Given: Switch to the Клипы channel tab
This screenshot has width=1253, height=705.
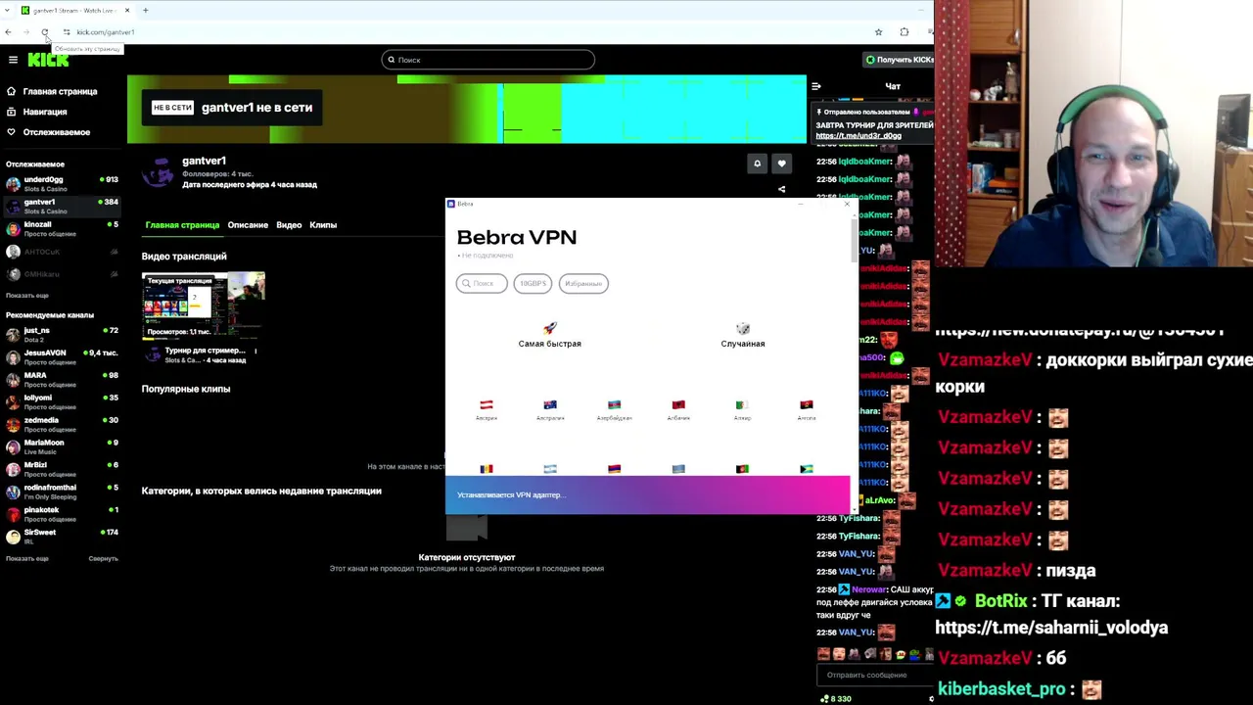Looking at the screenshot, I should pyautogui.click(x=323, y=225).
